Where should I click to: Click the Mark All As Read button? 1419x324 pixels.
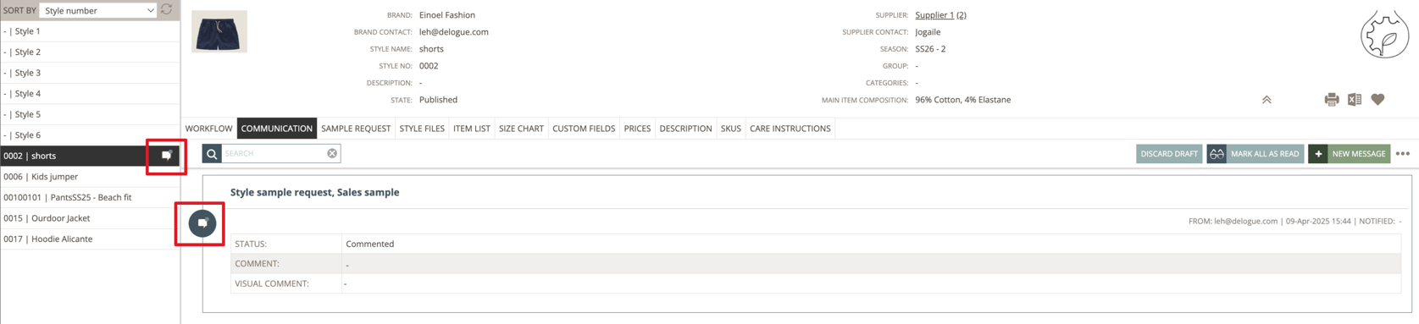(x=1255, y=154)
